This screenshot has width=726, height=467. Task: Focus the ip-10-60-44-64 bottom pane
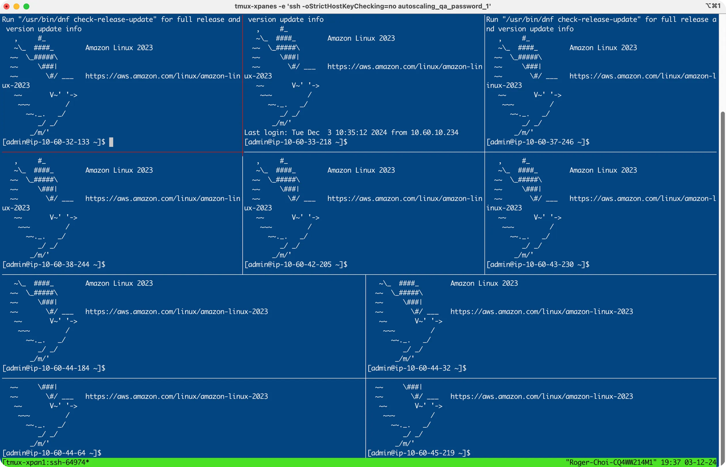52,453
